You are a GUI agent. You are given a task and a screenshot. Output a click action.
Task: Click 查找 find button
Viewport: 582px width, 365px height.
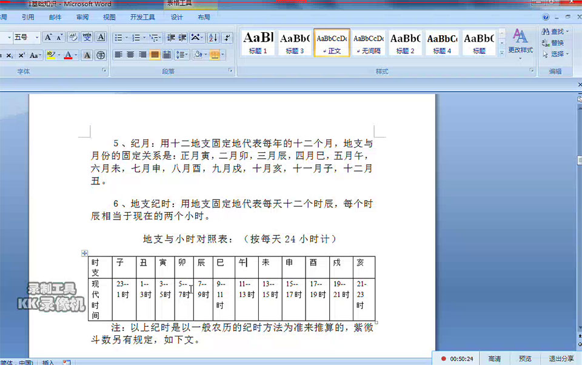[555, 32]
